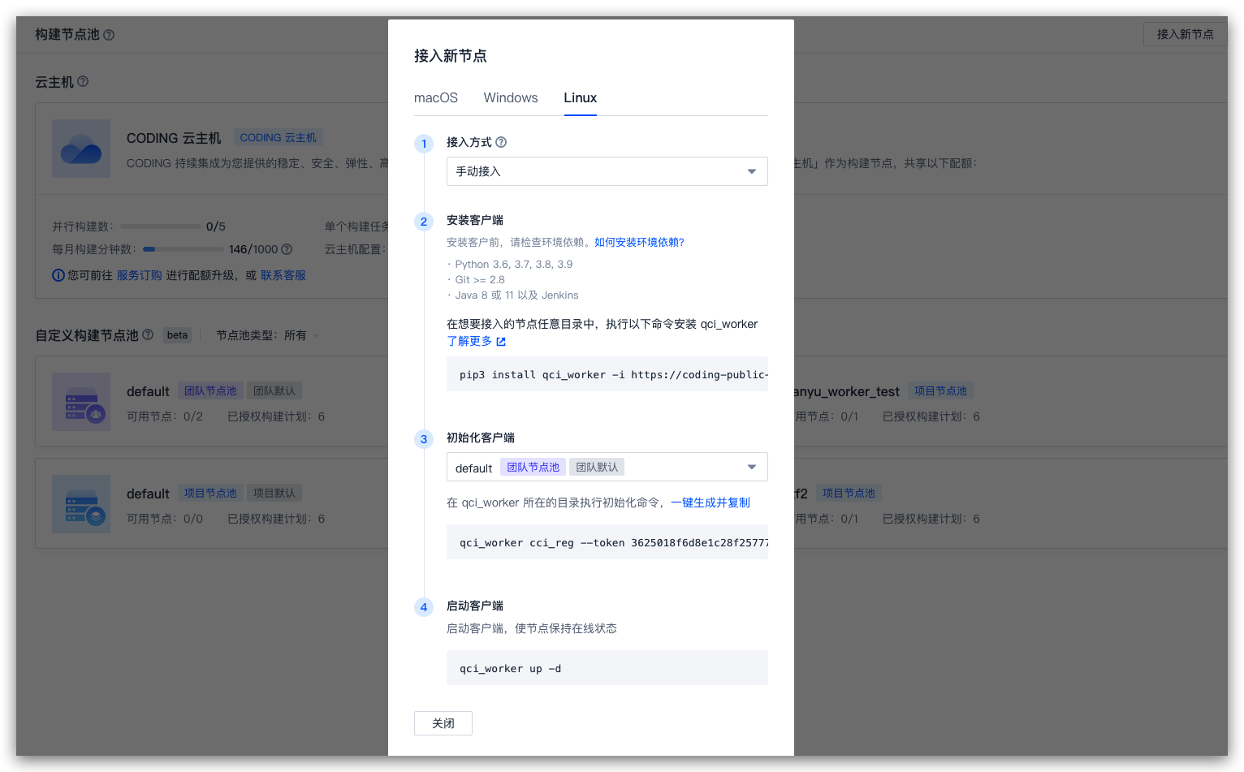This screenshot has height=772, width=1244.
Task: Click the Python 3.6, 3.7, 3.8, 3.9 requirement
Action: click(513, 264)
